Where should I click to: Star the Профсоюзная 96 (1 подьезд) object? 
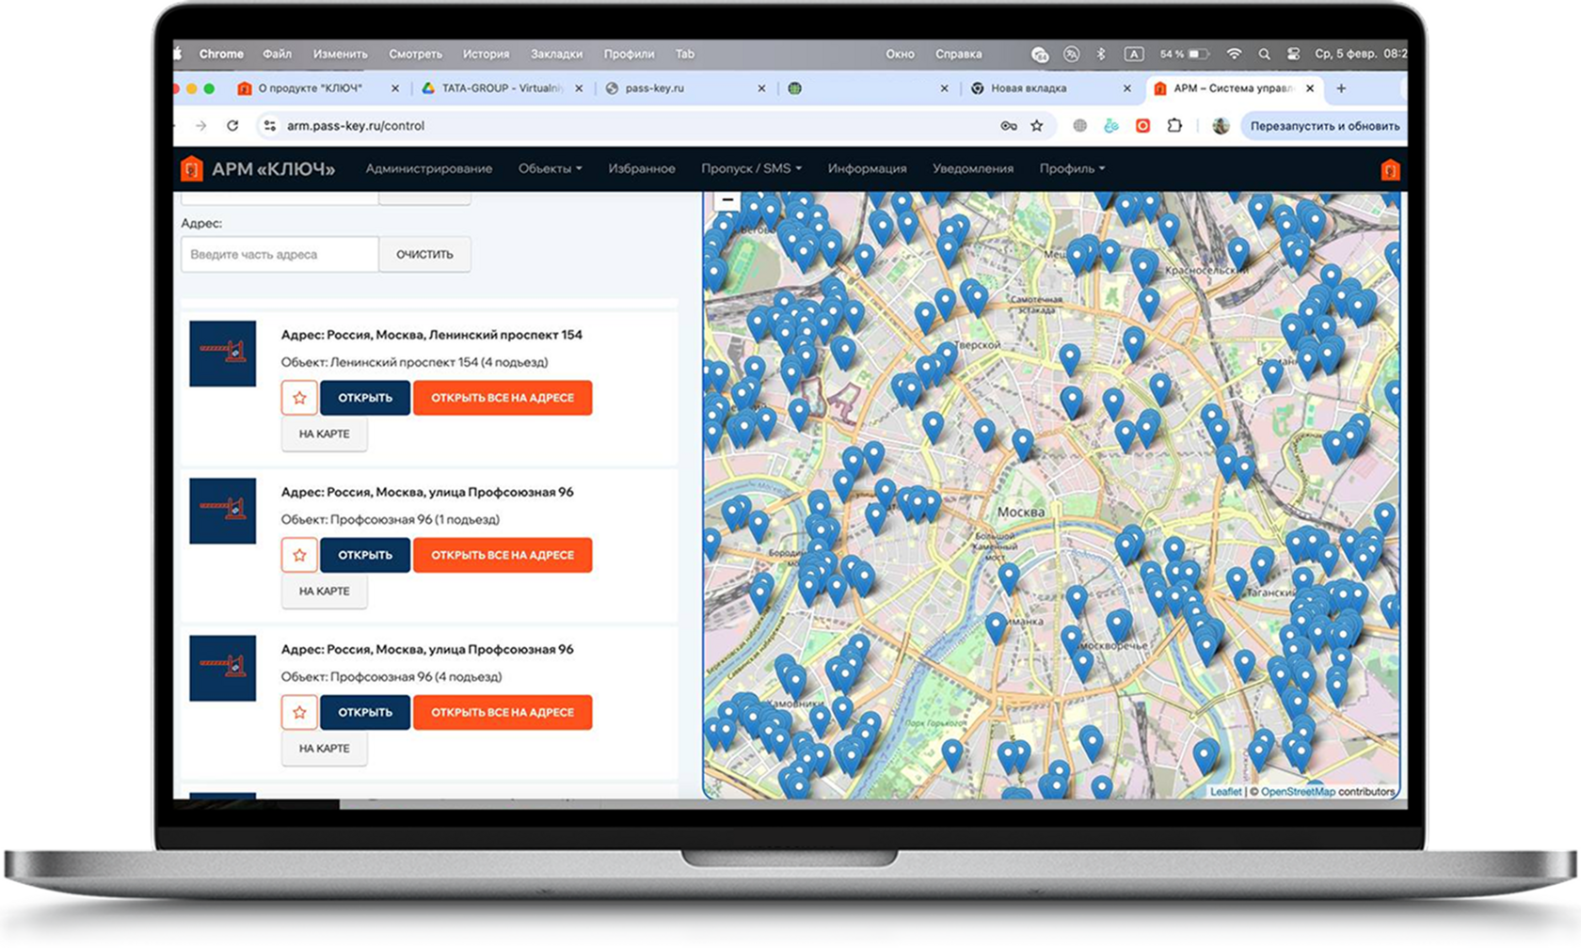(x=299, y=555)
